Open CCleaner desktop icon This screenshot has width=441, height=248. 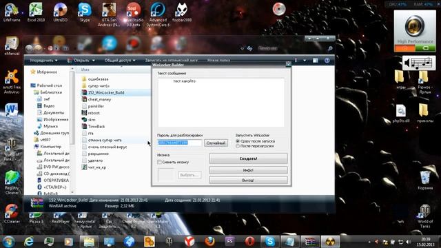coord(12,213)
